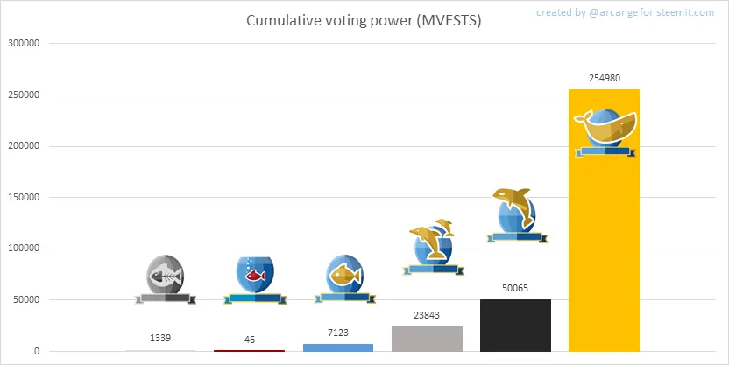Click the data label 1339
729x365 pixels.
coord(160,338)
